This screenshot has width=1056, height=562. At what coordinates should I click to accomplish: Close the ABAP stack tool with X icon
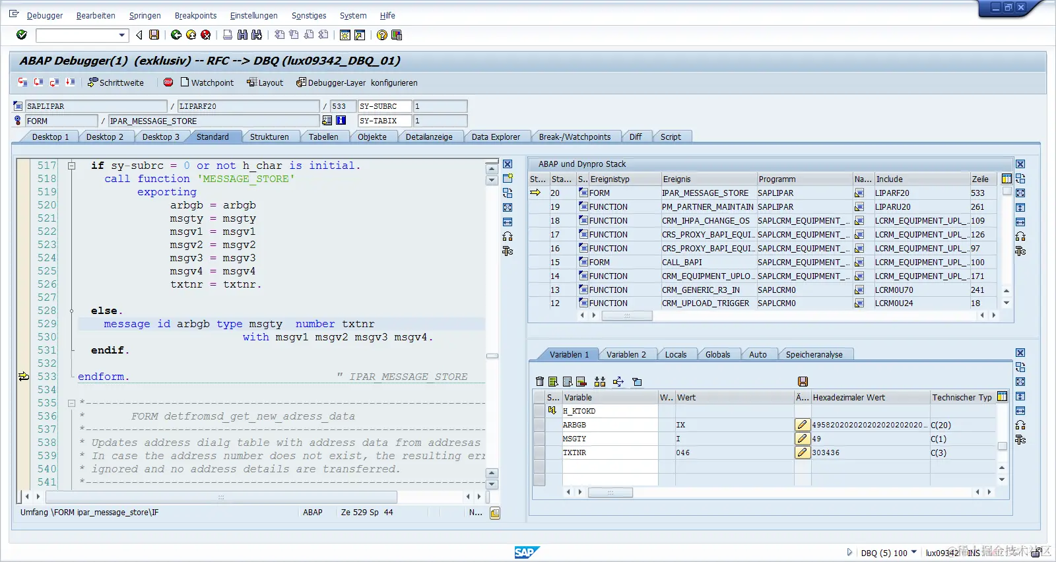click(1020, 164)
